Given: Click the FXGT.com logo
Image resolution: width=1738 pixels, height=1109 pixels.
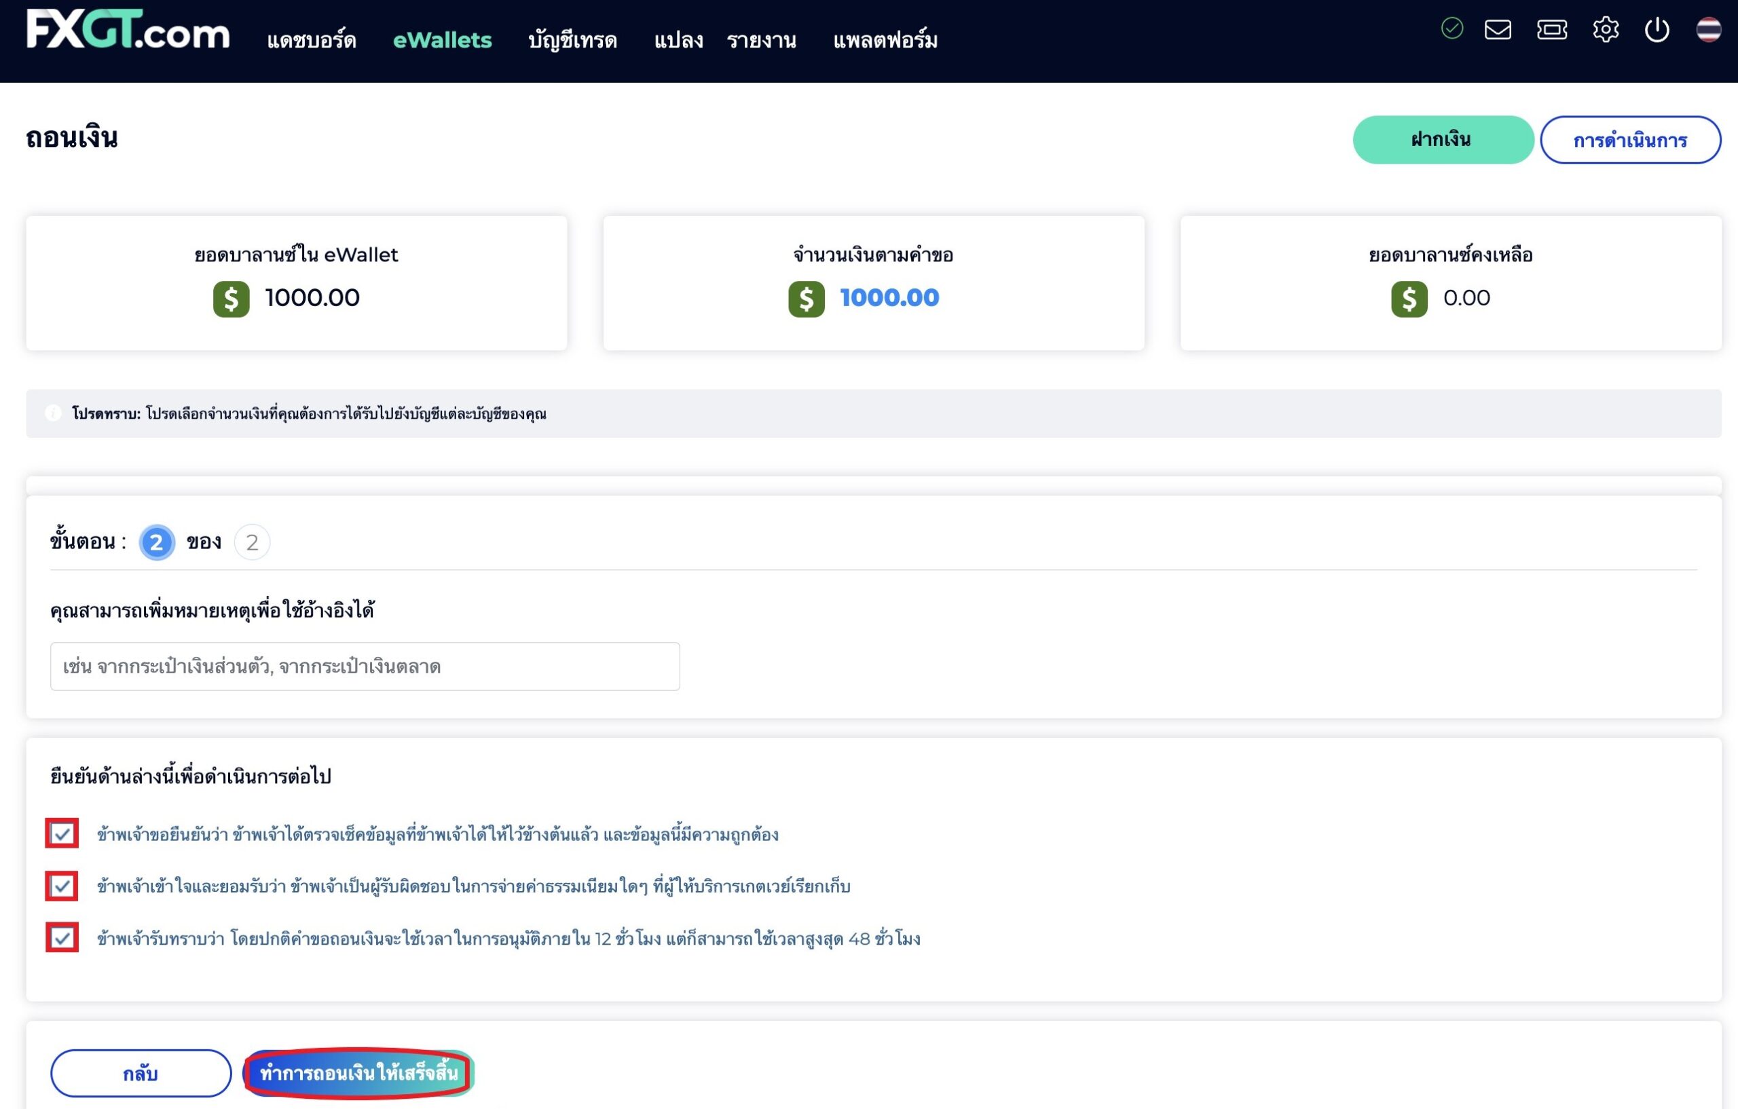Looking at the screenshot, I should 128,30.
